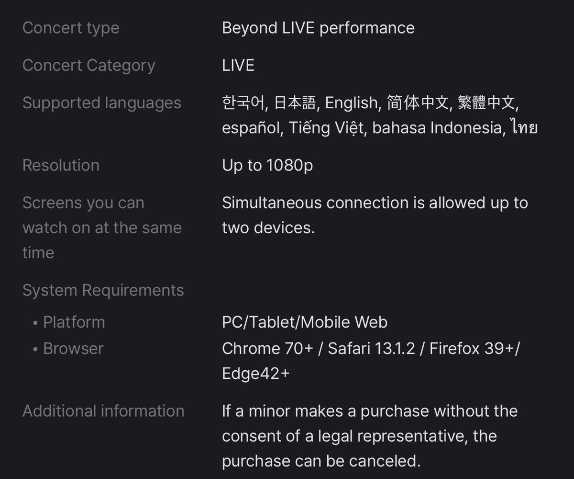Click the Concert Category label
The image size is (574, 479).
(89, 65)
